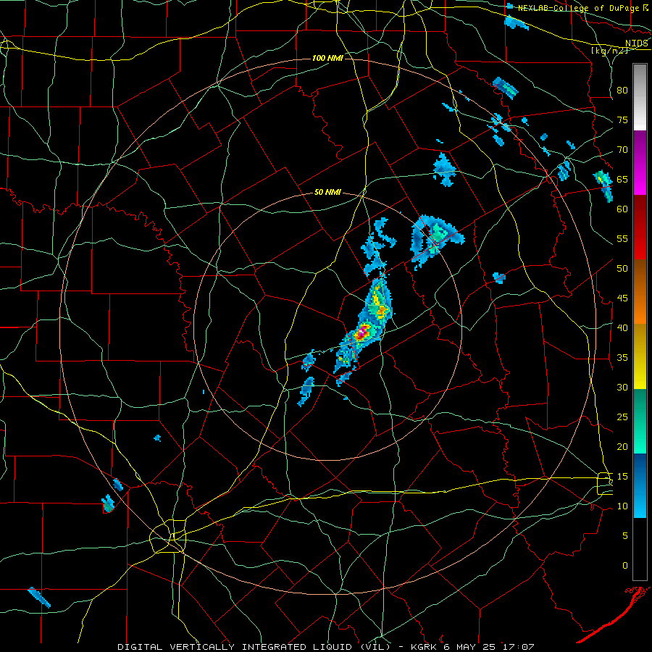Select the 10 value on color scale
Image resolution: width=652 pixels, height=652 pixels.
(x=622, y=506)
